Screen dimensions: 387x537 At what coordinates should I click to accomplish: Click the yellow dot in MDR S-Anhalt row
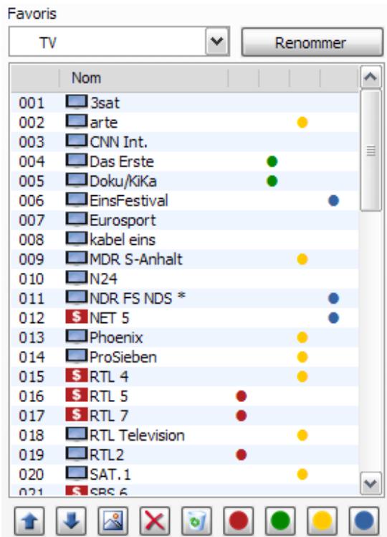pyautogui.click(x=302, y=259)
